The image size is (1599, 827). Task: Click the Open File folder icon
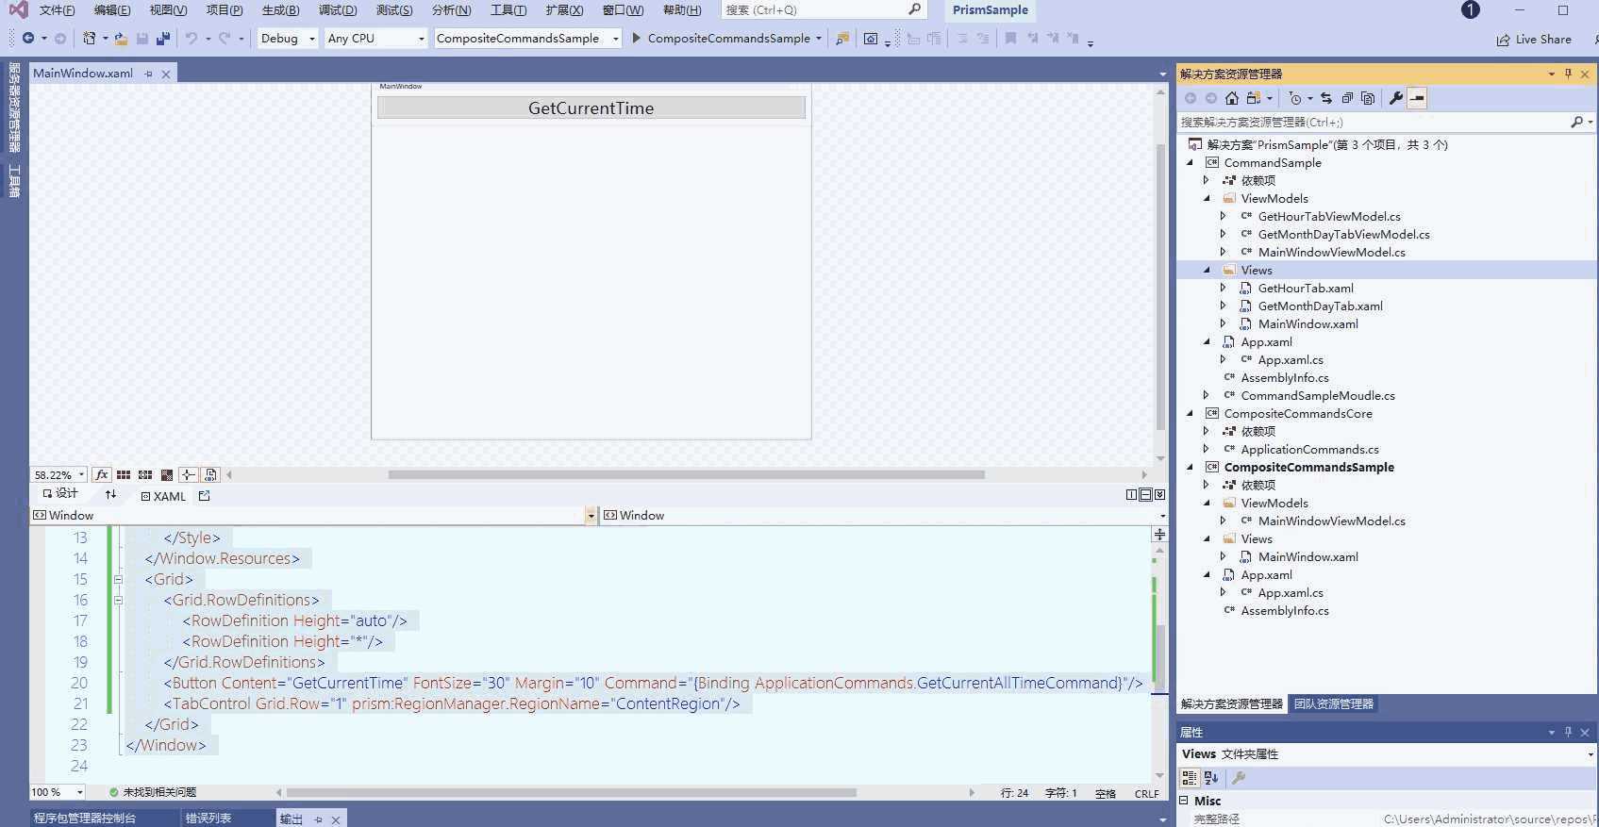click(121, 38)
